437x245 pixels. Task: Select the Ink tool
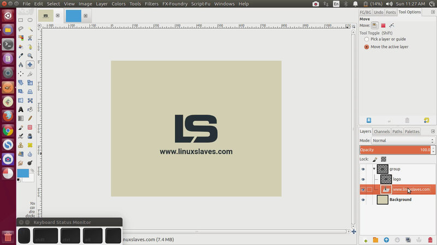(x=30, y=136)
